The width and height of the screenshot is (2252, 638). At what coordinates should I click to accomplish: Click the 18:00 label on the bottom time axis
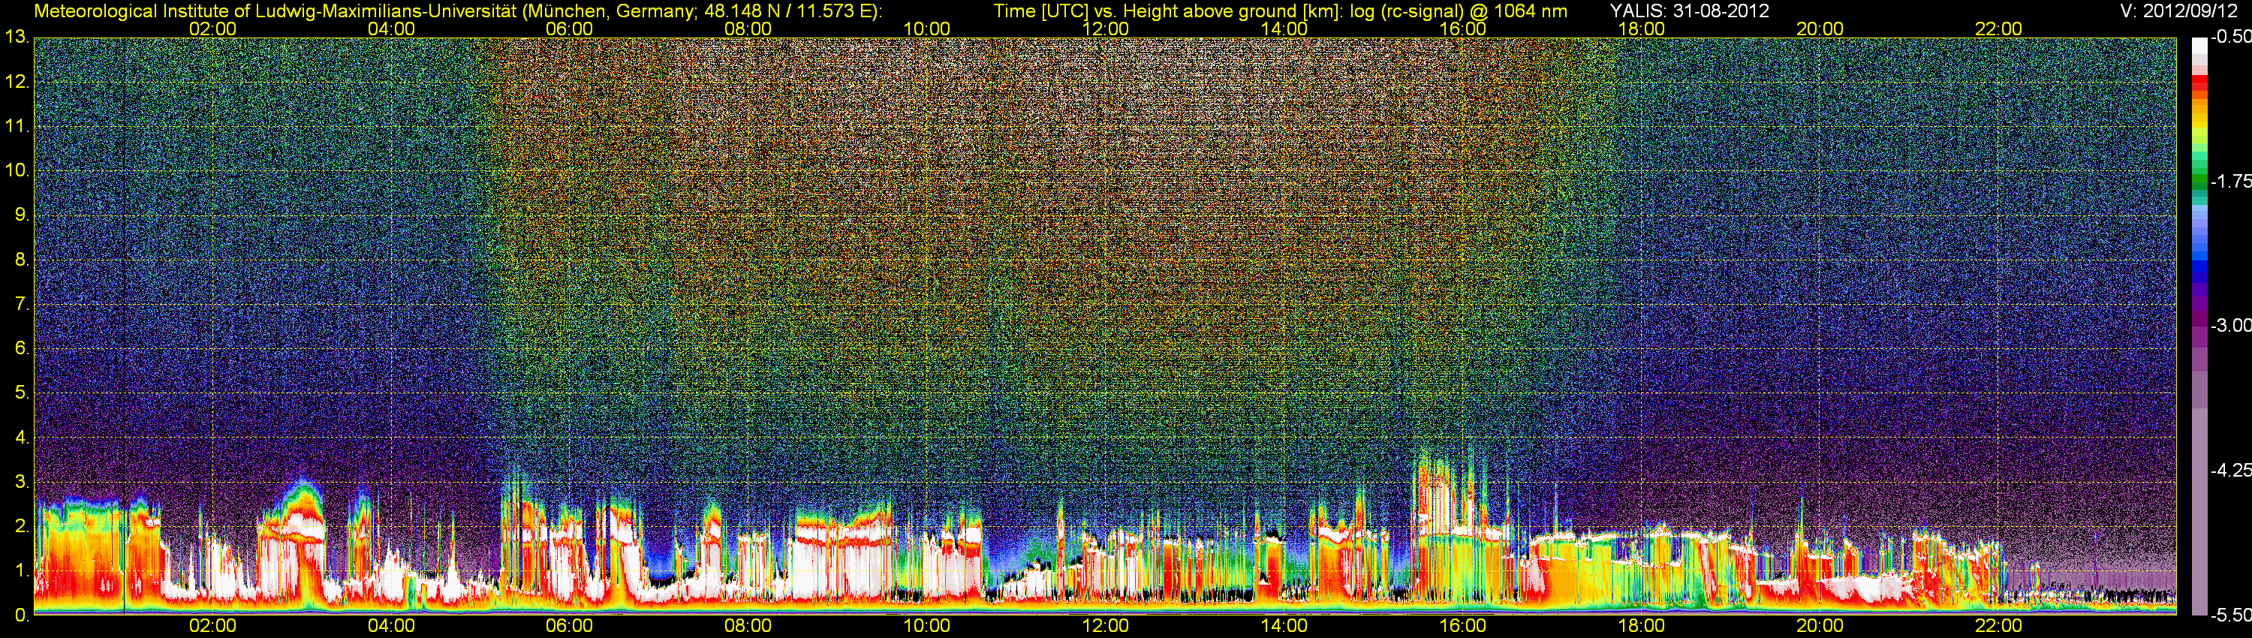(x=1641, y=626)
